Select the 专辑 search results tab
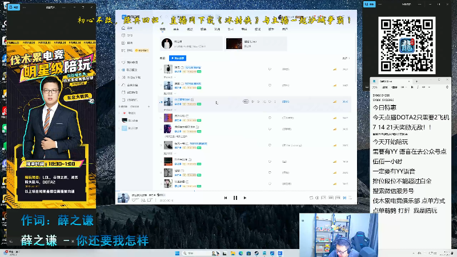The image size is (457, 257). pos(244,29)
